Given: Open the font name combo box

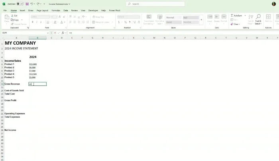Looking at the screenshot, I should point(40,17).
